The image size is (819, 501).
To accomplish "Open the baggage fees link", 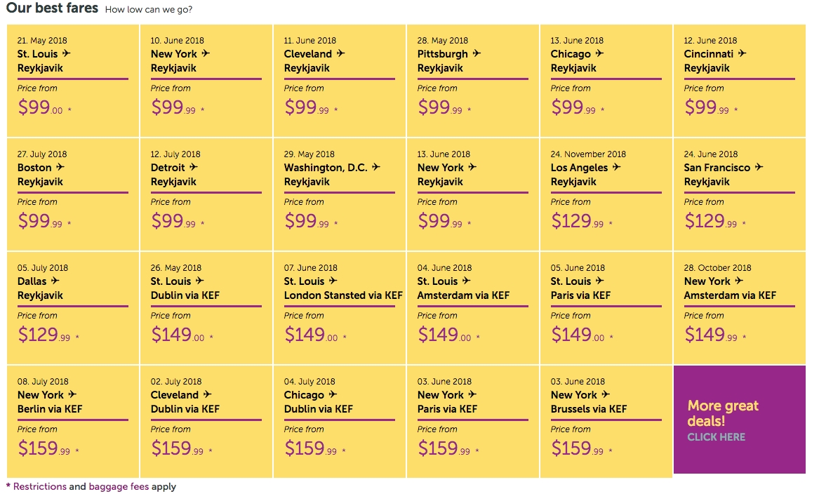I will click(x=119, y=486).
